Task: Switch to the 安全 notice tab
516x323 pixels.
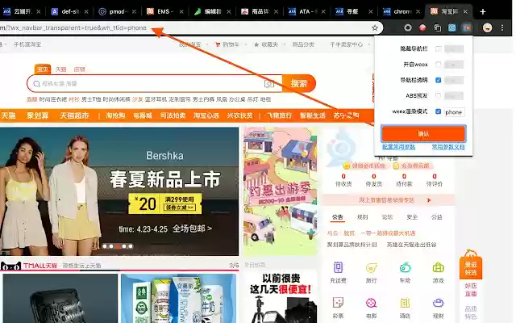Action: [412, 217]
